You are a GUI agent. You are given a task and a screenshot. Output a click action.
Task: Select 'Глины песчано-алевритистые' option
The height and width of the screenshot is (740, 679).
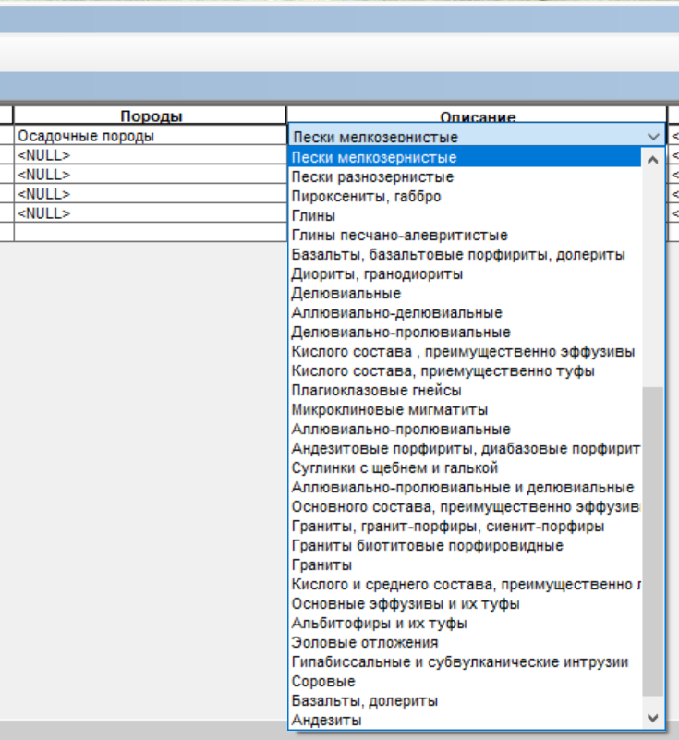click(x=465, y=235)
